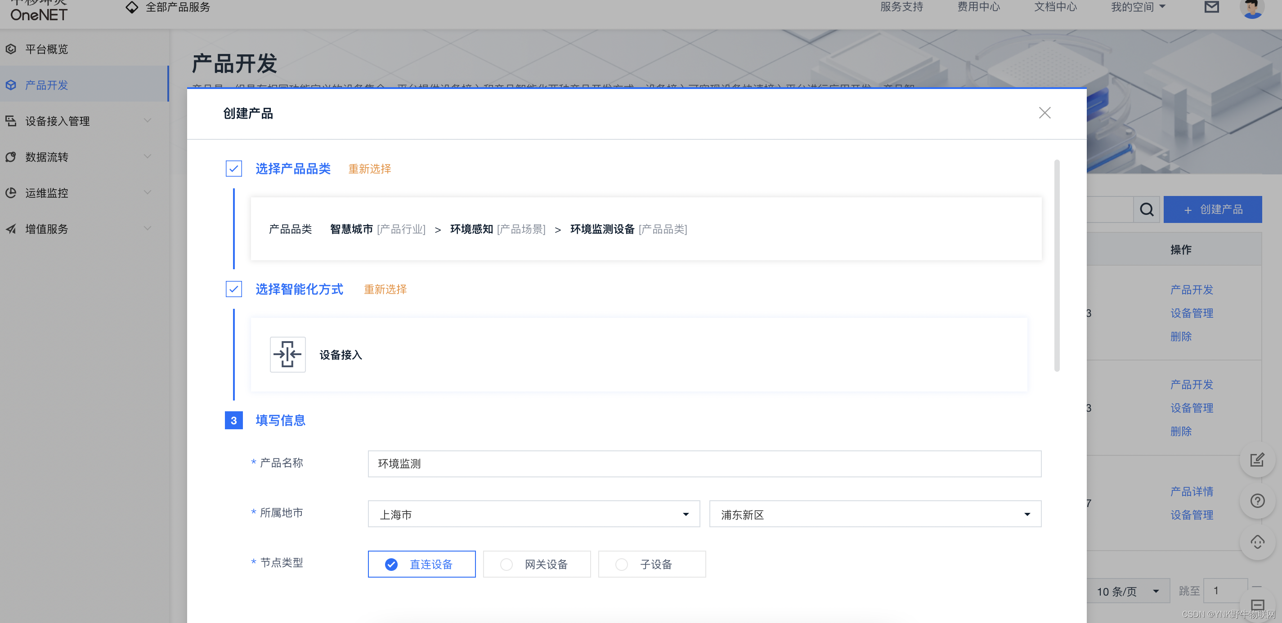
Task: Click the platform overview sidebar icon
Action: click(11, 49)
